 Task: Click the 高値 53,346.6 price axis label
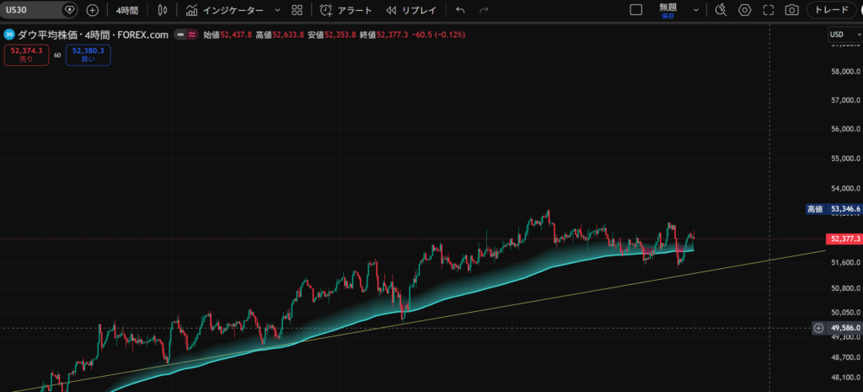(833, 209)
